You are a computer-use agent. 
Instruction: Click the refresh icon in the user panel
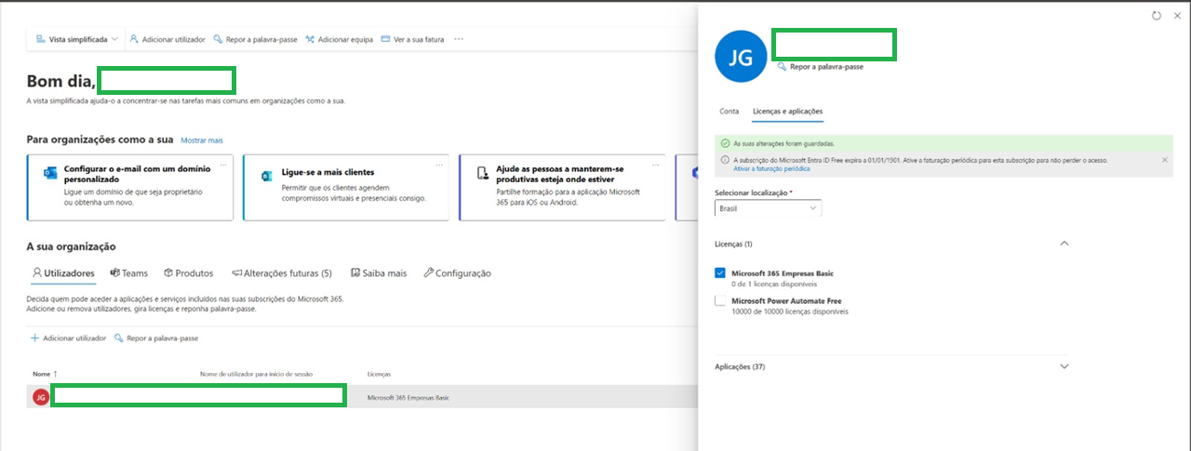click(x=1157, y=16)
